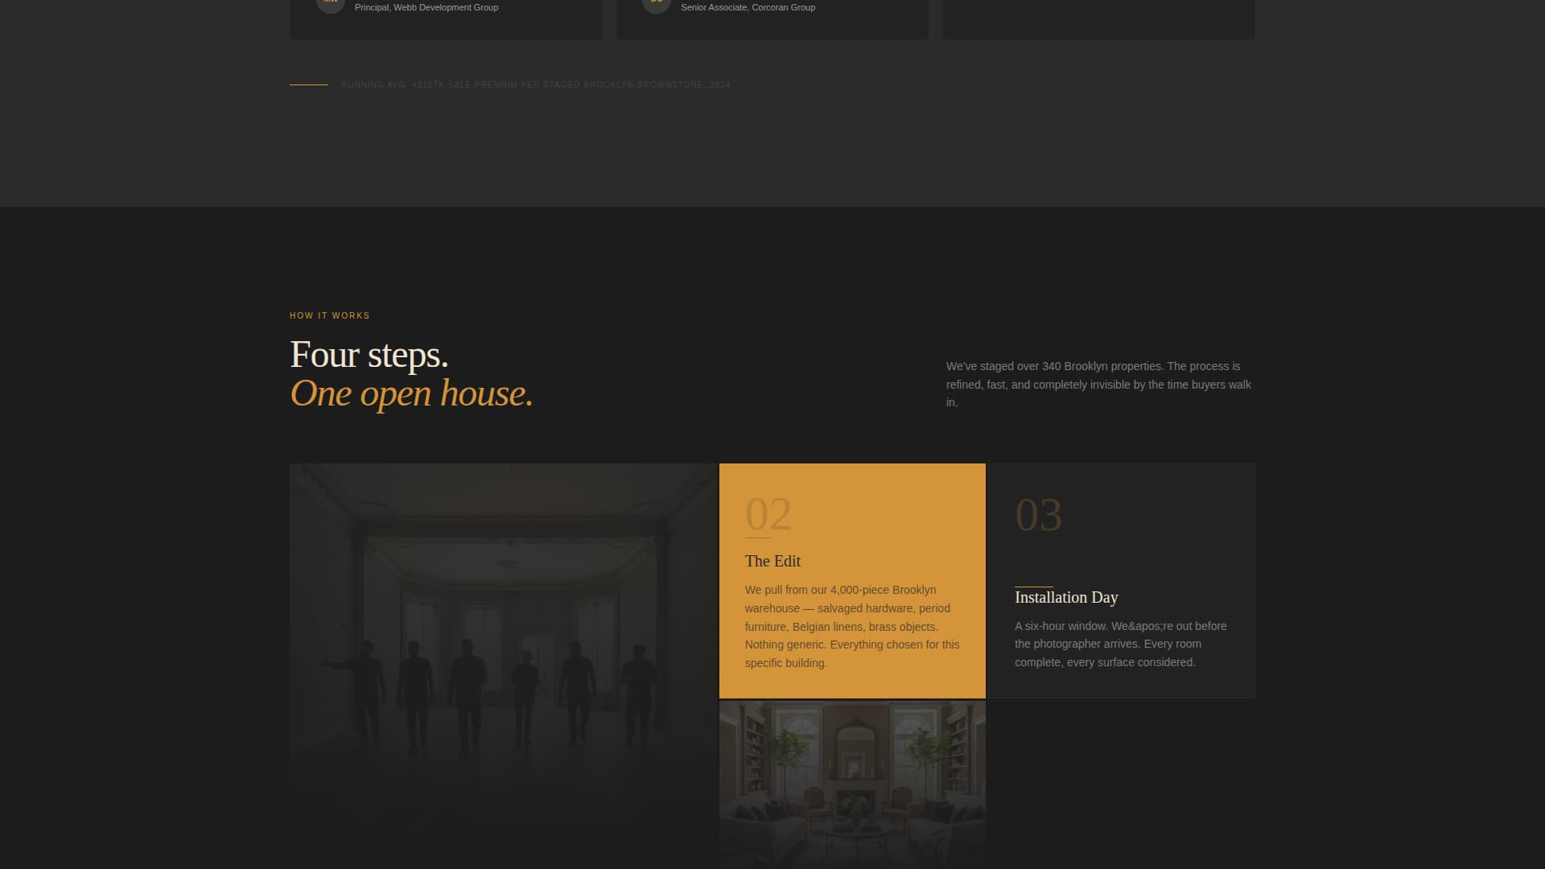The image size is (1545, 869).
Task: Switch to the 'Installation Day' step tab
Action: 1066,597
